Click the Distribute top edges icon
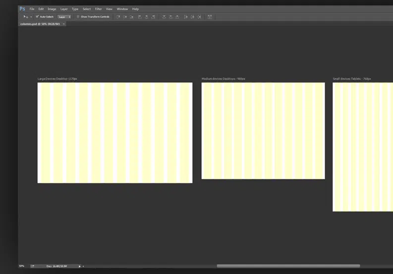 click(x=164, y=17)
